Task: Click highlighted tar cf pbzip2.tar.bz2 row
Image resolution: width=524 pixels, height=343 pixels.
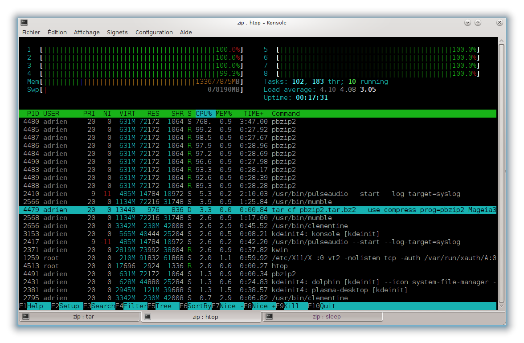Action: (x=258, y=210)
